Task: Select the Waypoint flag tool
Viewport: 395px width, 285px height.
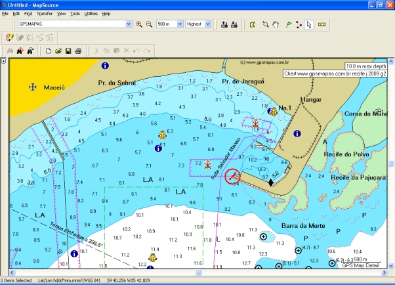Action: (x=288, y=24)
